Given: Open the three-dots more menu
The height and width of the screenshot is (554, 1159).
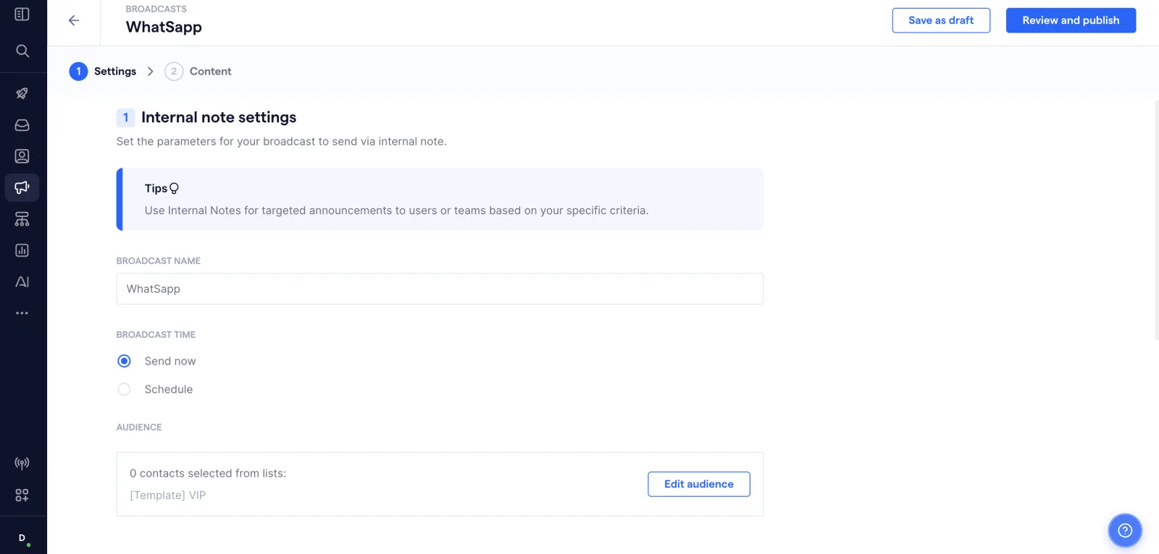Looking at the screenshot, I should (22, 313).
